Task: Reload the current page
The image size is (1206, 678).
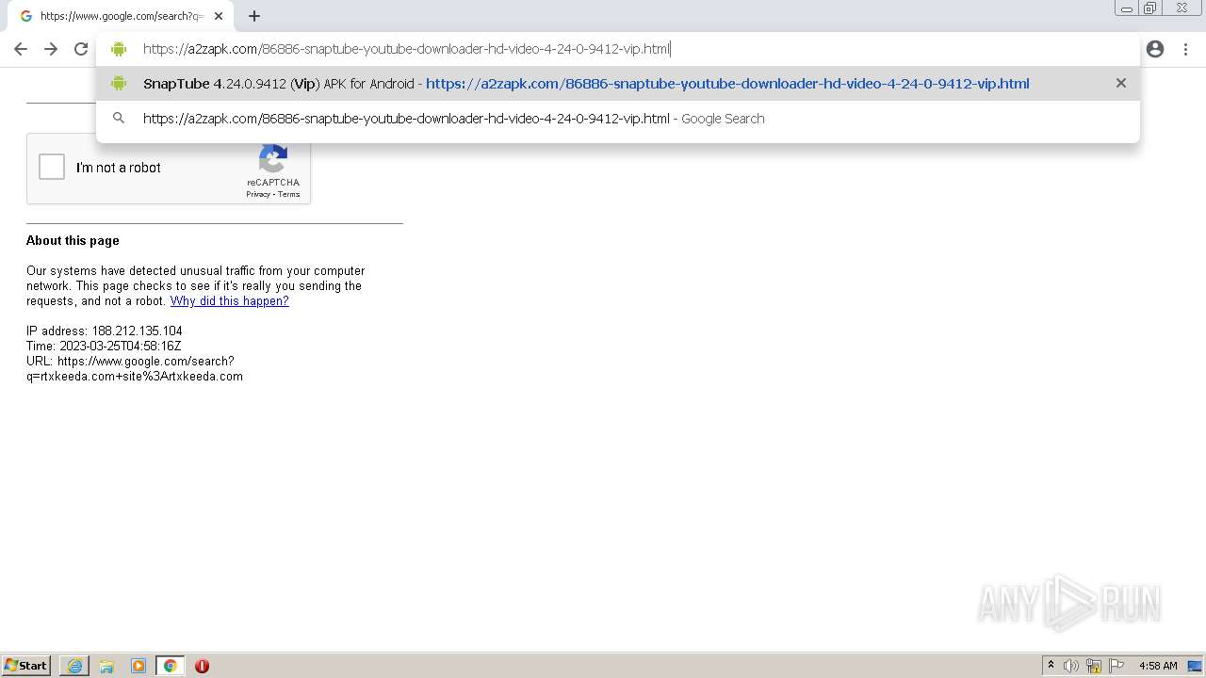Action: (x=81, y=49)
